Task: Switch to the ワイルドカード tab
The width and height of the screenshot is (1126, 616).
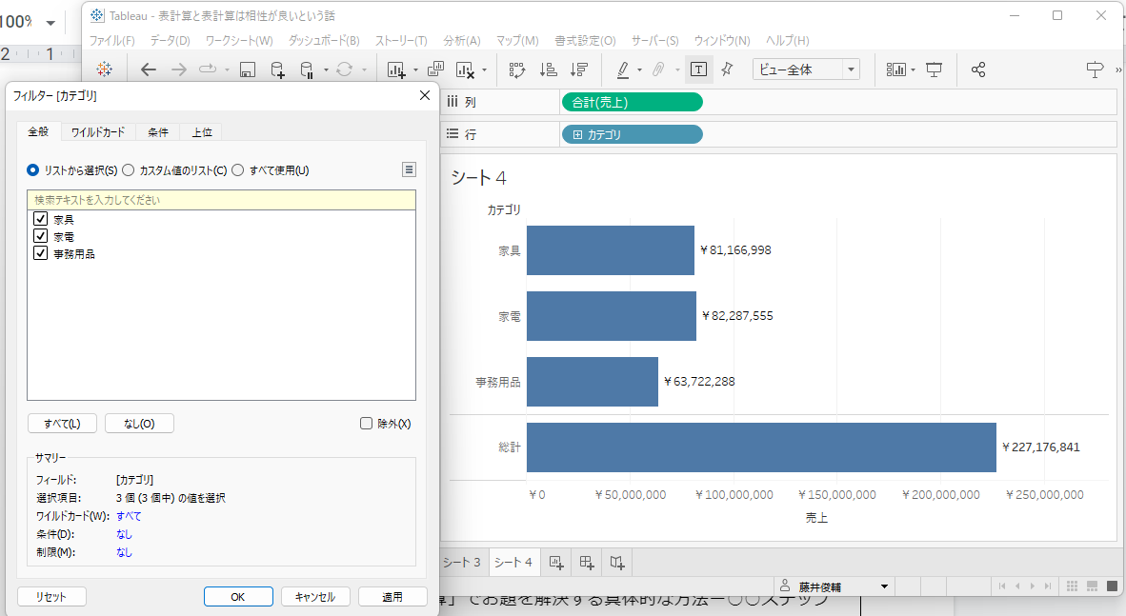Action: (x=98, y=132)
